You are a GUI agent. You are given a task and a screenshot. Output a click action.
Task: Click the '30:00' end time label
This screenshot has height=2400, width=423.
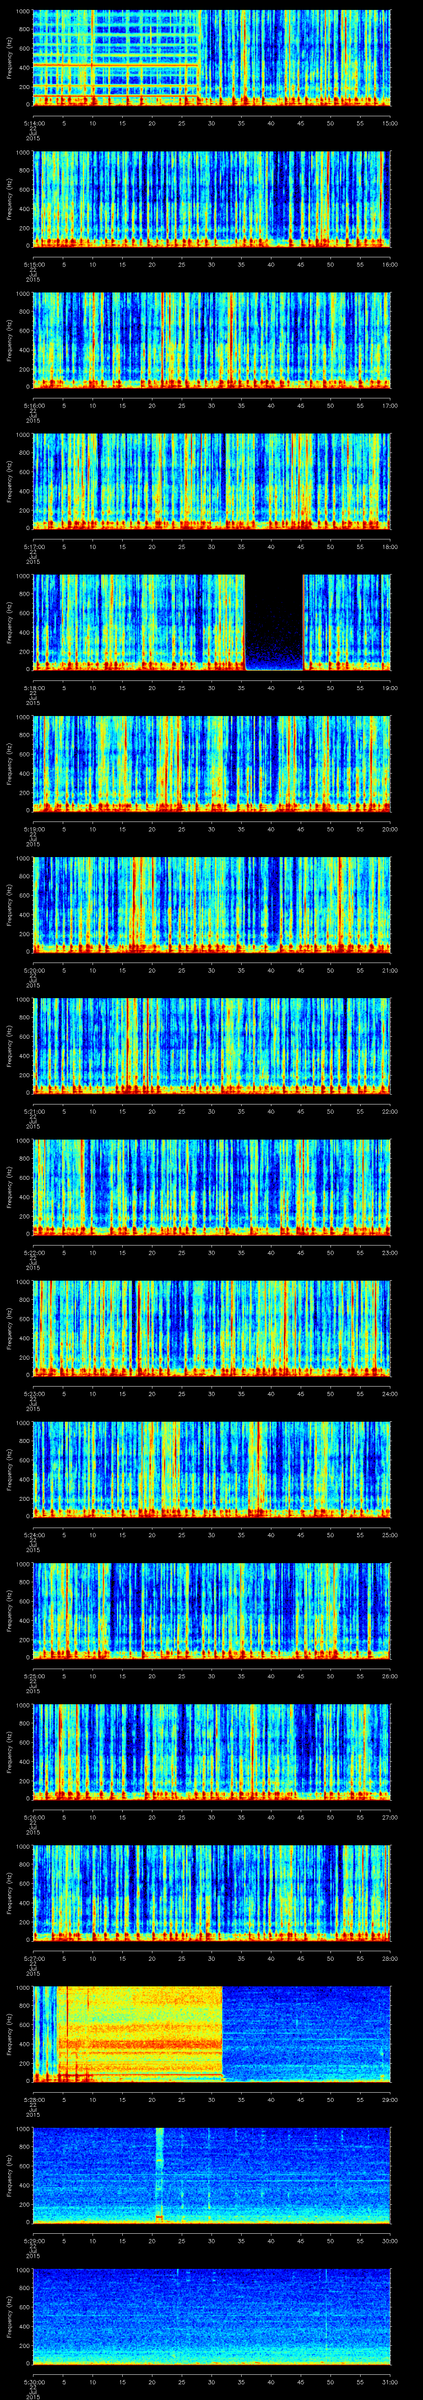(x=390, y=2241)
